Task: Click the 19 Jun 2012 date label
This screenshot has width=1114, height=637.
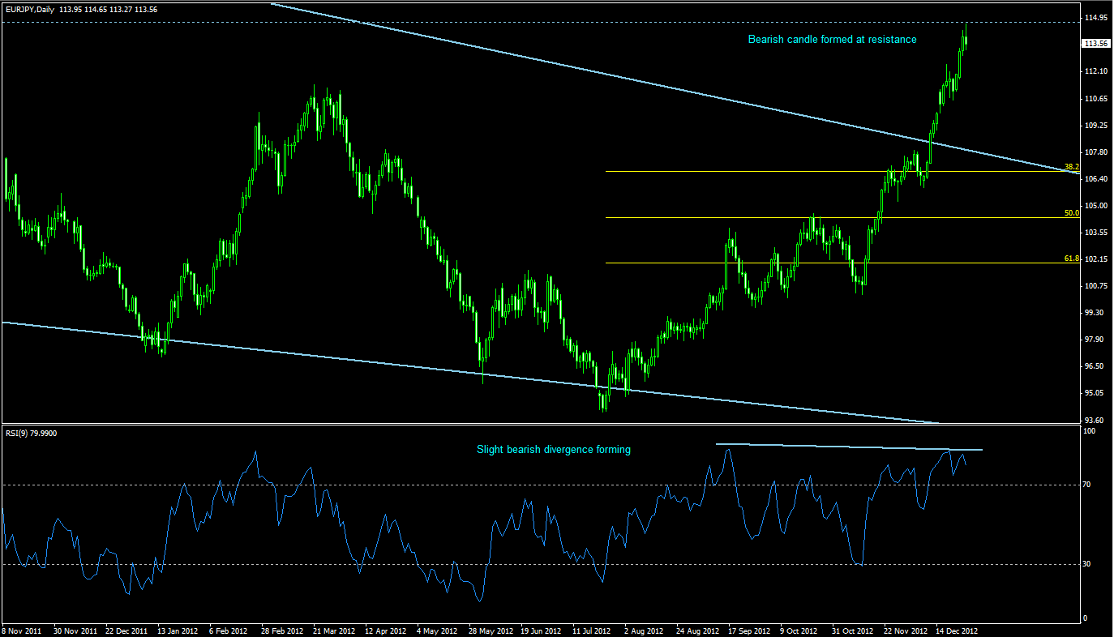Action: pos(542,630)
